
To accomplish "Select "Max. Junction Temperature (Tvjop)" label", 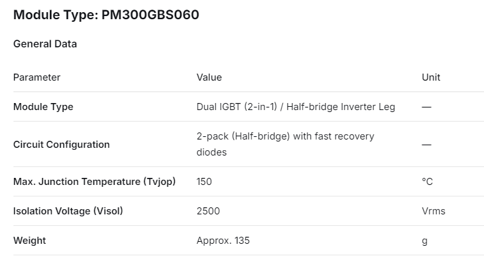I will [x=94, y=182].
